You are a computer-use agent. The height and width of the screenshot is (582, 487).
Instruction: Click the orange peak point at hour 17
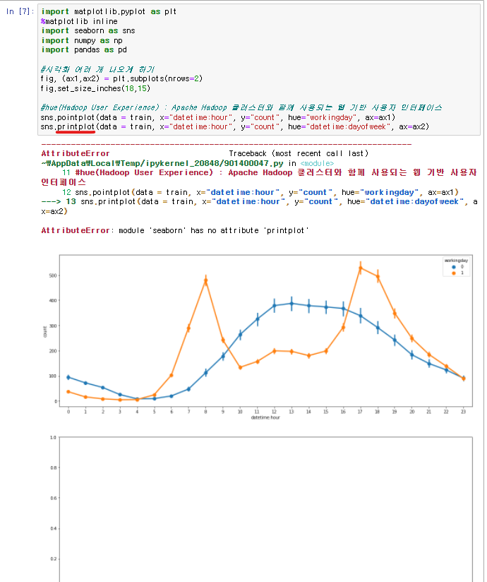tap(360, 268)
